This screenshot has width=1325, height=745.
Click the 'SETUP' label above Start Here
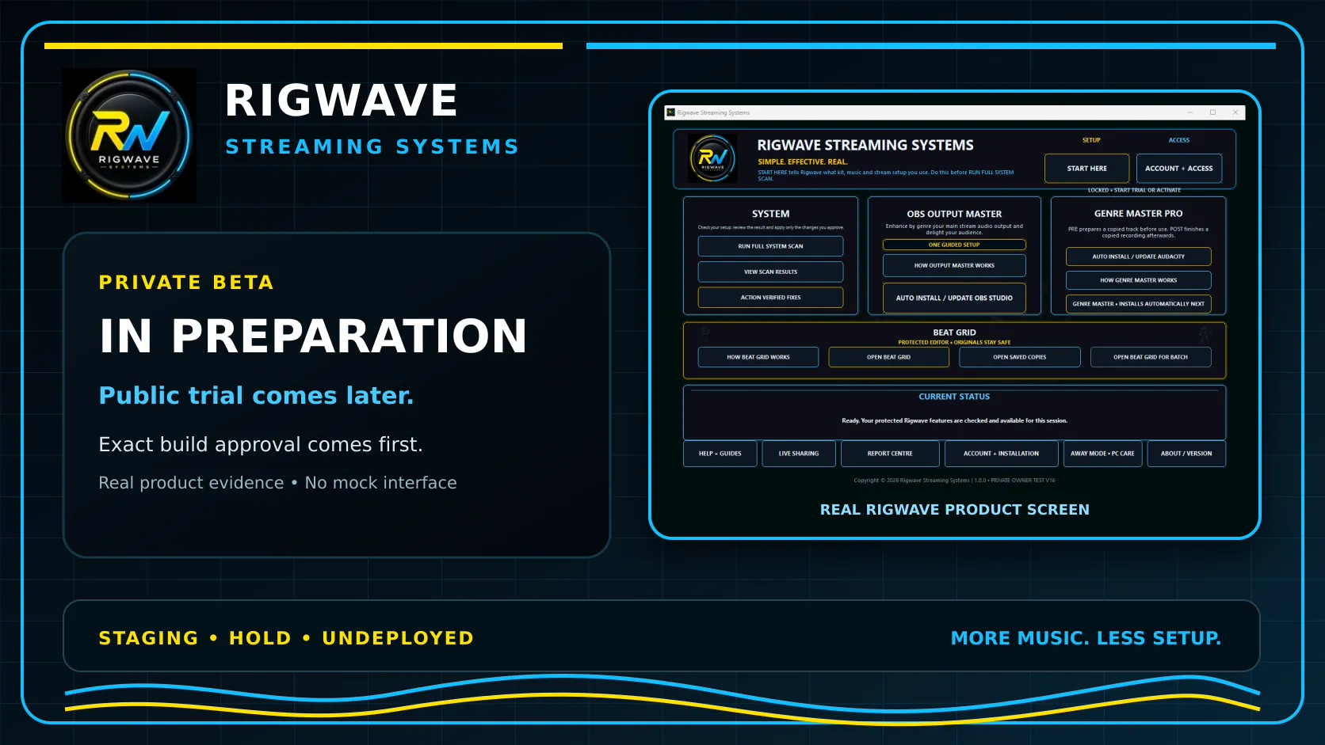pos(1091,140)
